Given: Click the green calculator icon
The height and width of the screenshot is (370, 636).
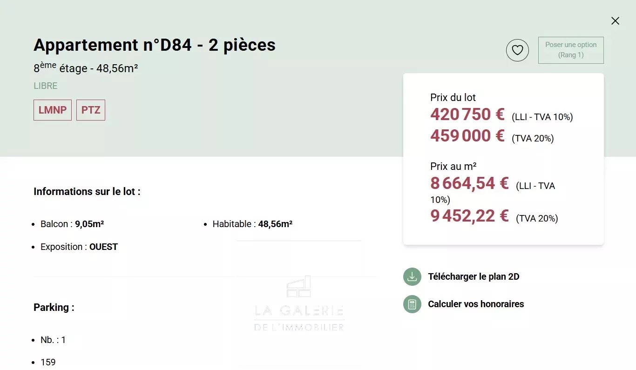Looking at the screenshot, I should point(412,304).
